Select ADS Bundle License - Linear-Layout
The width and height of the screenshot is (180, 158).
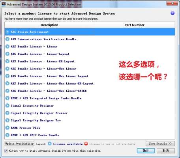click(90, 54)
